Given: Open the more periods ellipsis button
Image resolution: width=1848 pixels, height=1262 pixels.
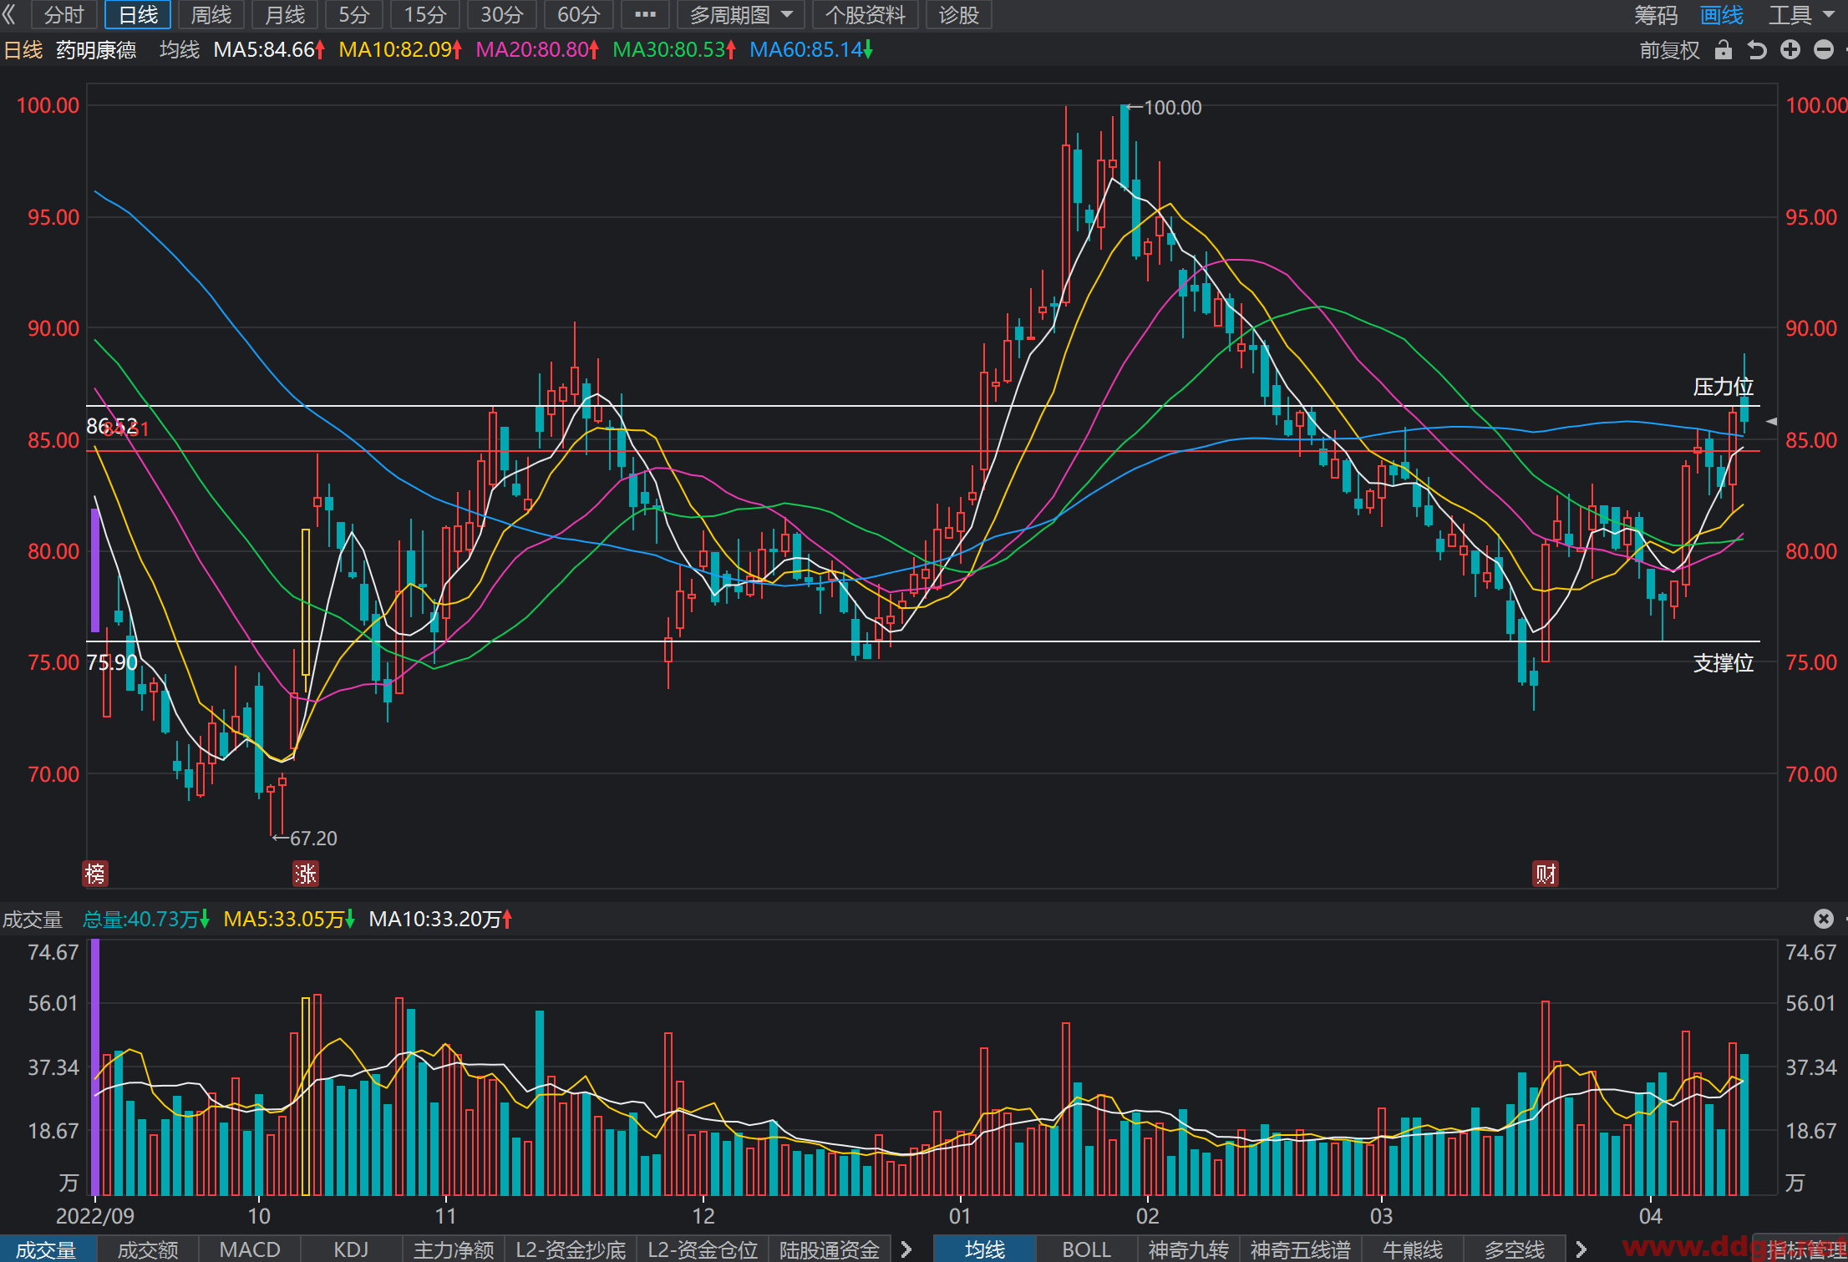Looking at the screenshot, I should [x=645, y=14].
